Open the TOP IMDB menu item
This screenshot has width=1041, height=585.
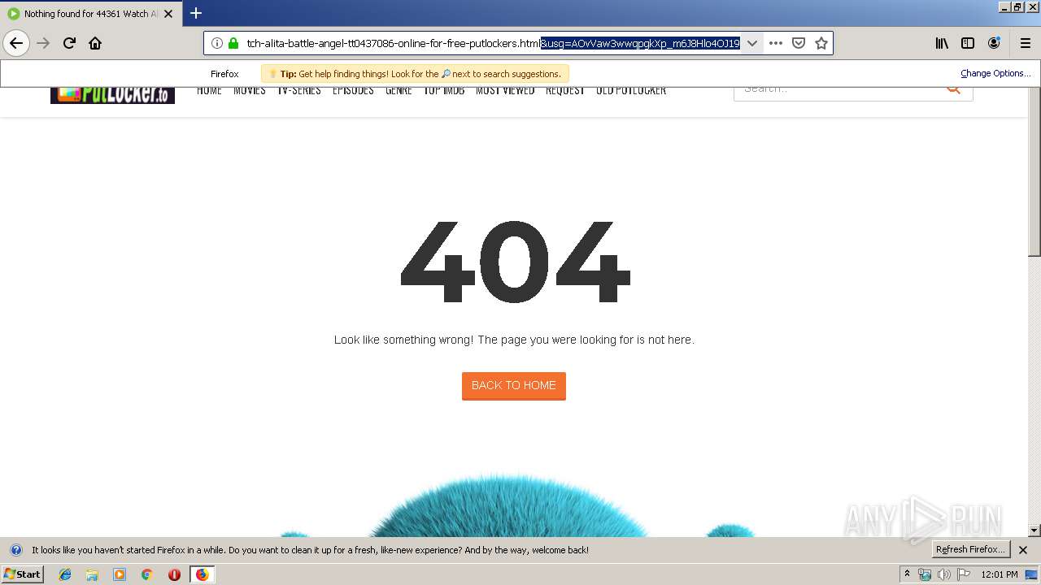point(444,90)
